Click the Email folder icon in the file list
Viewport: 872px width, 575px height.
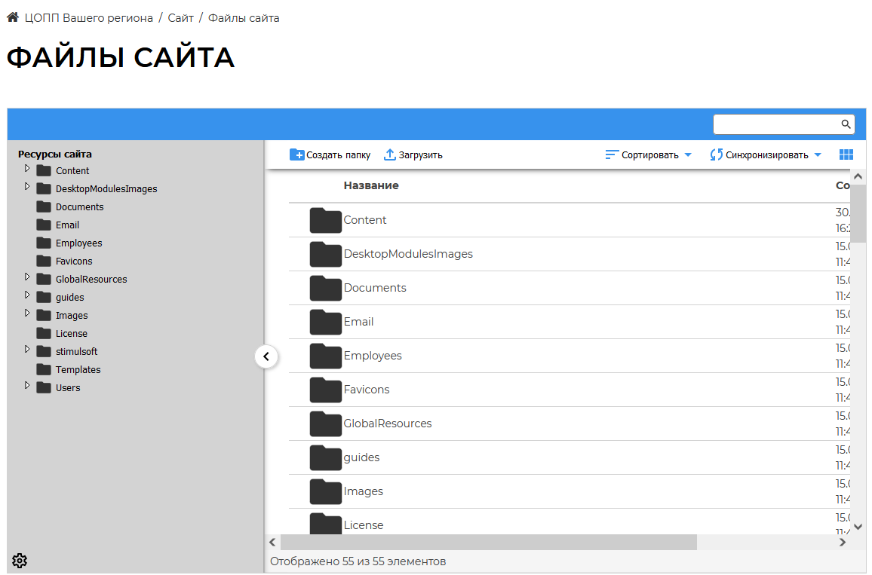pyautogui.click(x=326, y=322)
